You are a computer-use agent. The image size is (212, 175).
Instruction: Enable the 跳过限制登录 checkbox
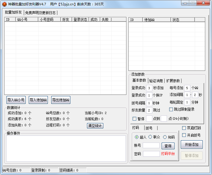click(171, 109)
